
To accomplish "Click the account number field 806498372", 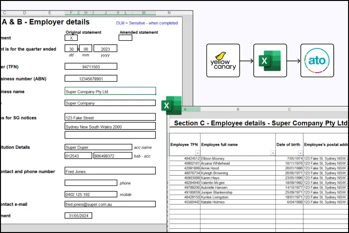I will pyautogui.click(x=113, y=156).
